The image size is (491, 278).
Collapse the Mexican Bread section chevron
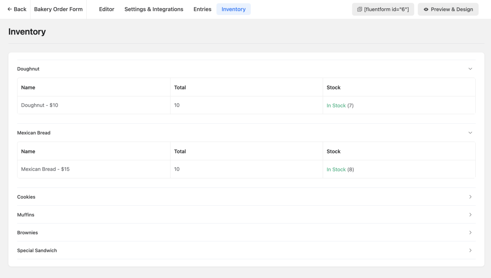[470, 133]
